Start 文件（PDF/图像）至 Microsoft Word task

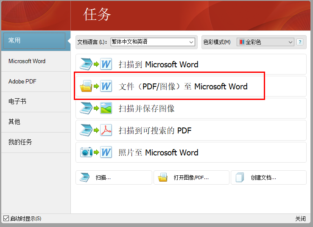click(x=191, y=86)
